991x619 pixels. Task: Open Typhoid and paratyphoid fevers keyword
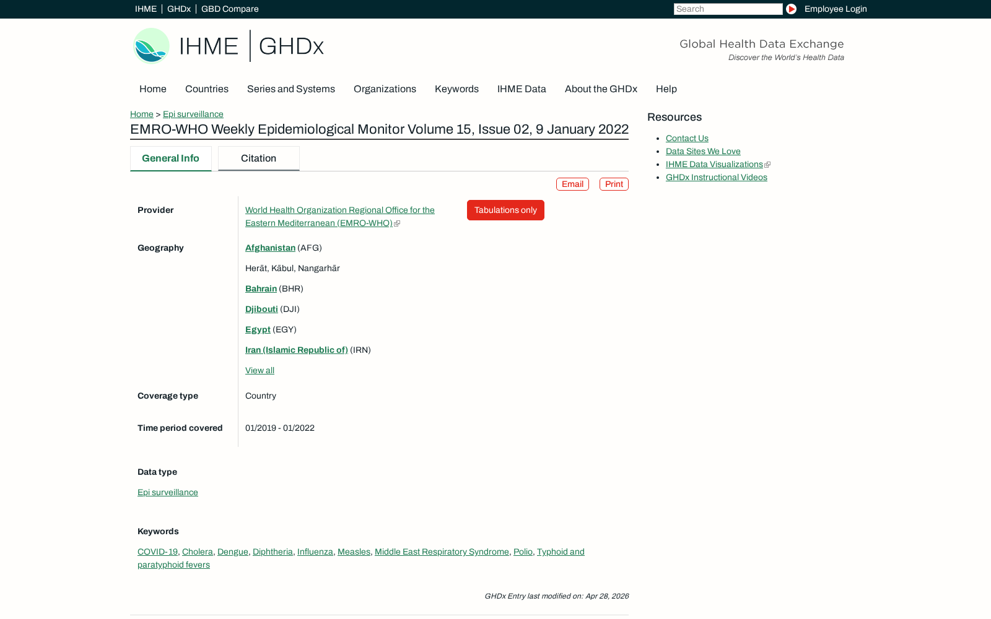(x=561, y=552)
